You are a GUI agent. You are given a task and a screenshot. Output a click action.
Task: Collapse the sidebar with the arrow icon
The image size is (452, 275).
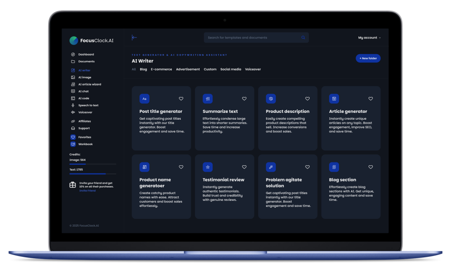[134, 37]
